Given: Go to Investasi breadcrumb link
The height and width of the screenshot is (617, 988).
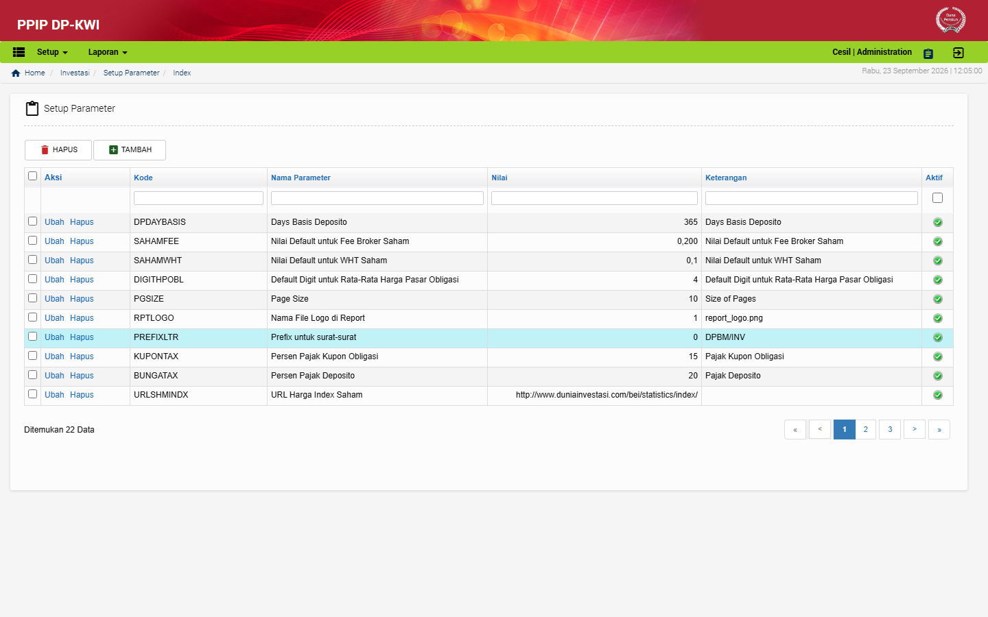Looking at the screenshot, I should coord(75,73).
